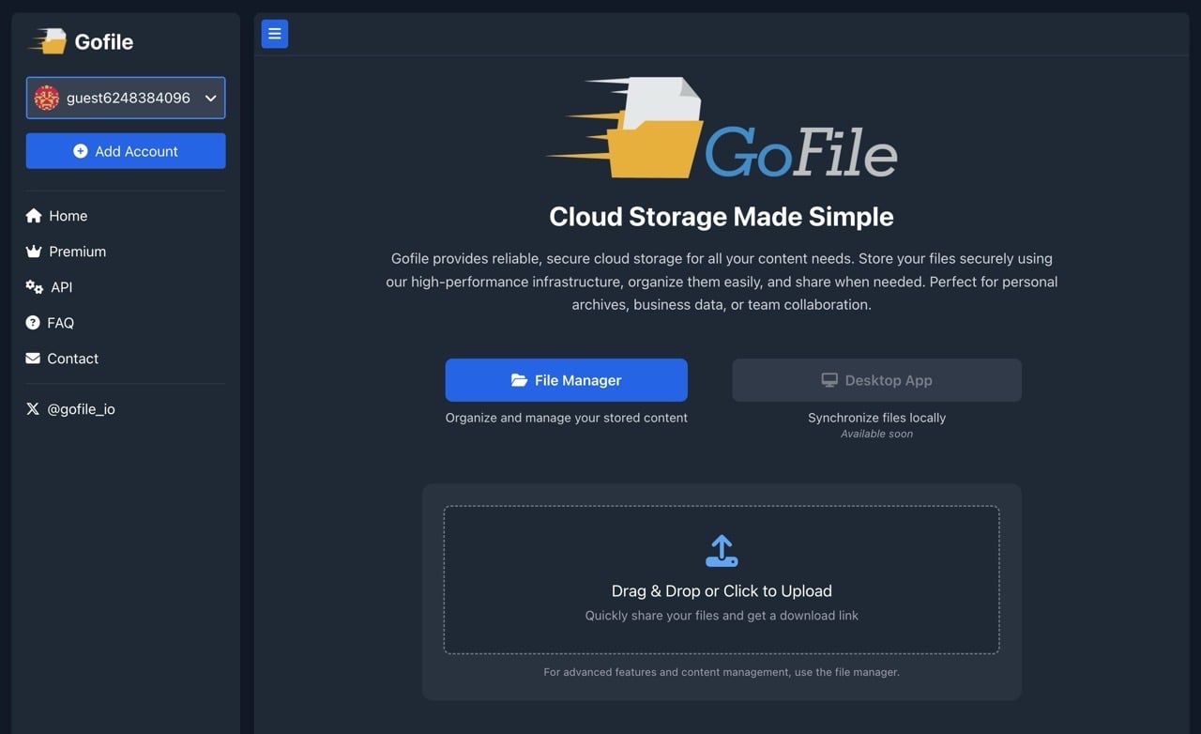1201x734 pixels.
Task: Click the Drag & Drop upload area
Action: coord(722,578)
